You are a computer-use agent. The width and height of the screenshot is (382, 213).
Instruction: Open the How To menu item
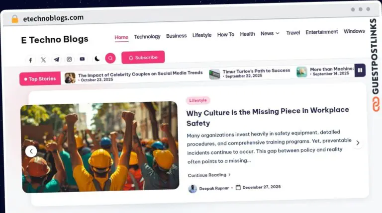click(x=226, y=35)
